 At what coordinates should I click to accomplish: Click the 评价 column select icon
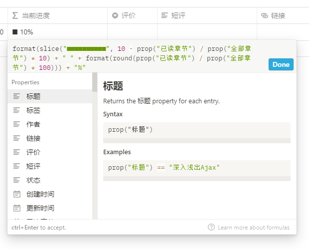(115, 15)
